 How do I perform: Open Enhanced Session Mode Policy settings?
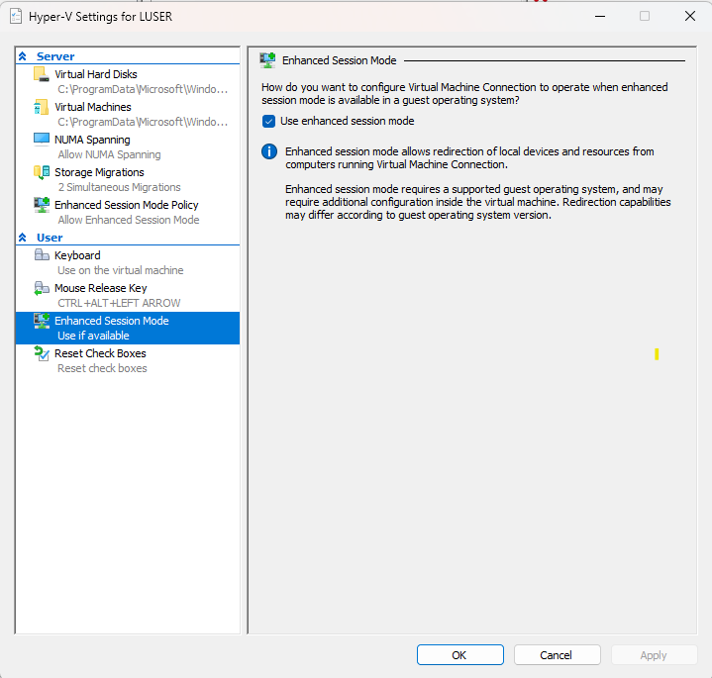128,212
